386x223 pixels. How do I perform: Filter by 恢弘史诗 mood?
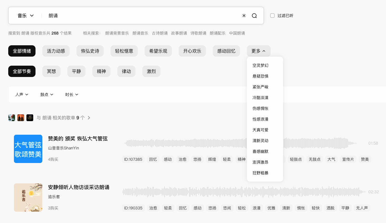click(90, 51)
